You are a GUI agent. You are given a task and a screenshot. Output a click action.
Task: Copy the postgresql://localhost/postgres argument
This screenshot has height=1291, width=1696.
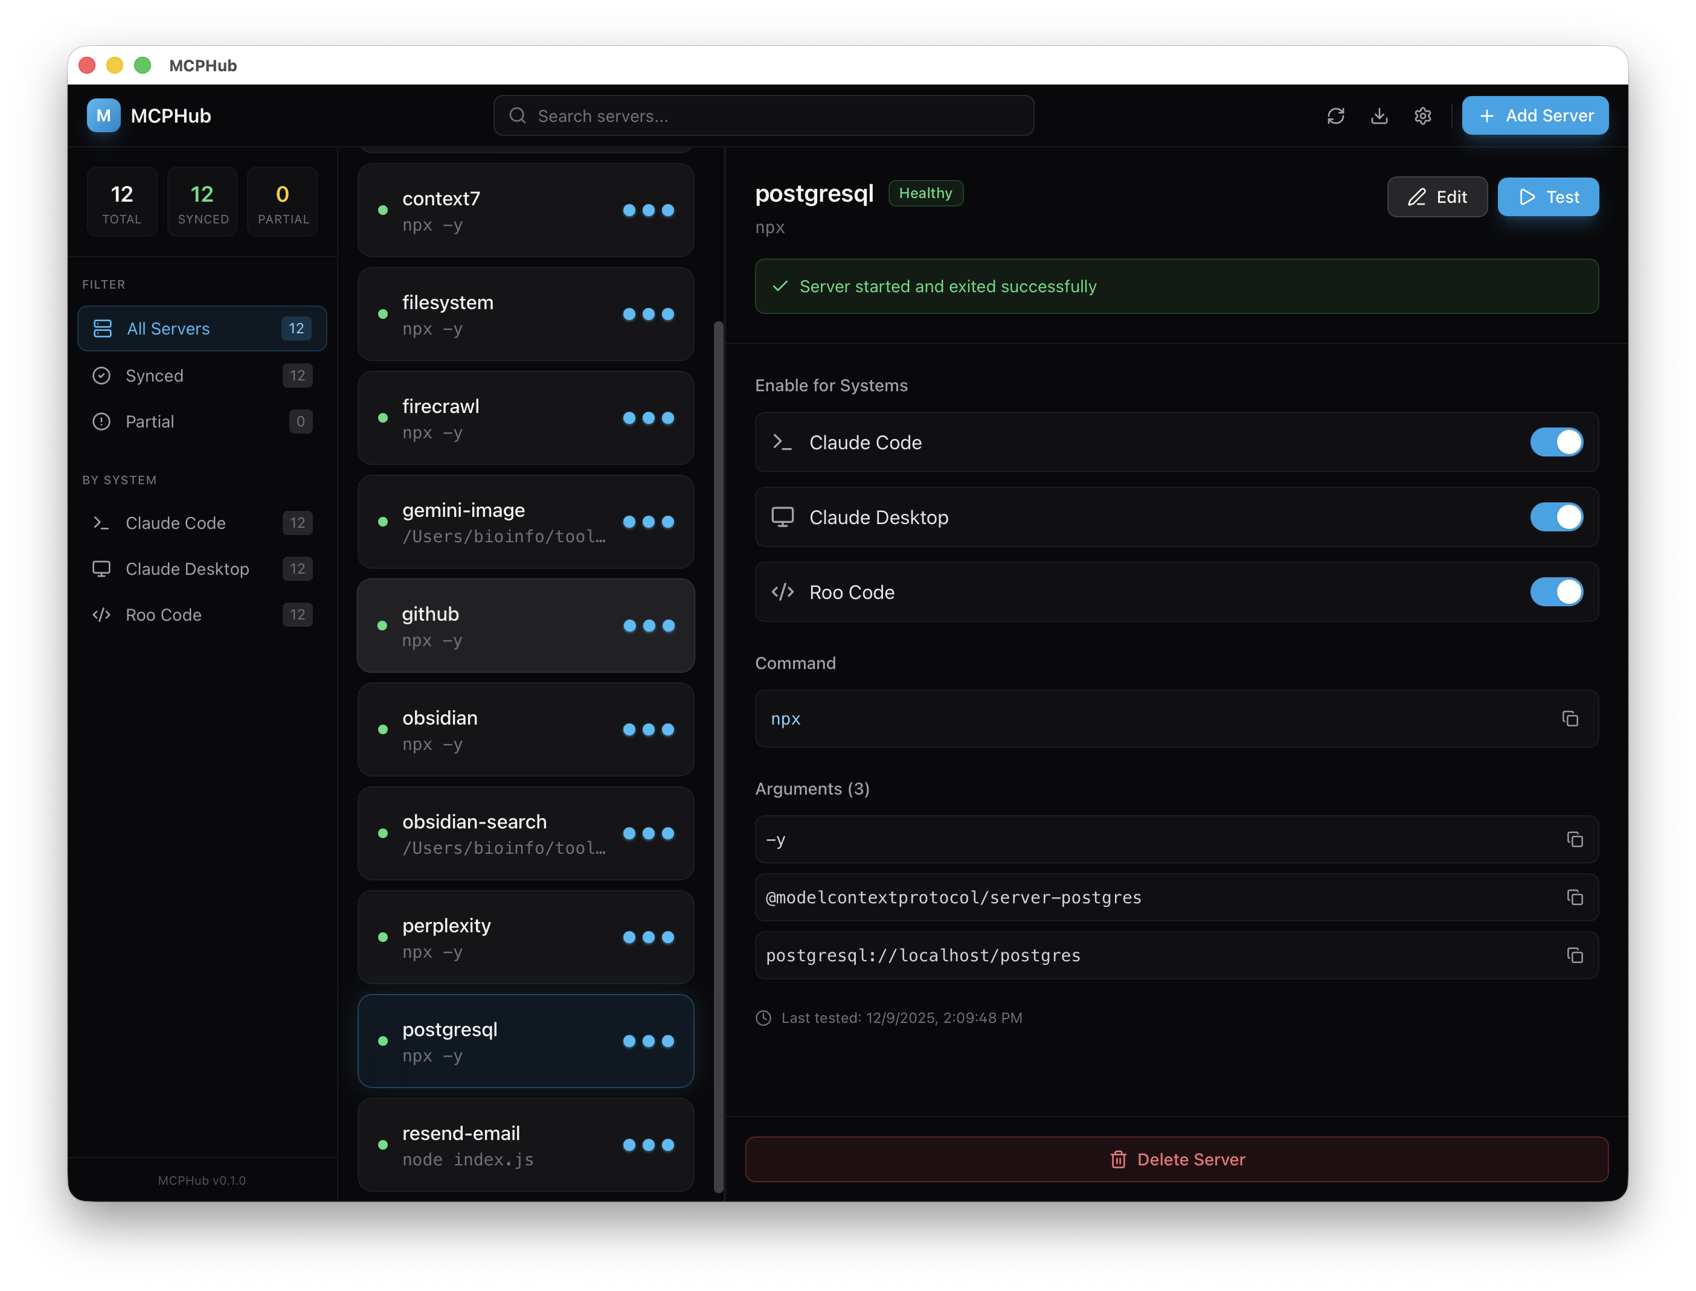(1575, 955)
